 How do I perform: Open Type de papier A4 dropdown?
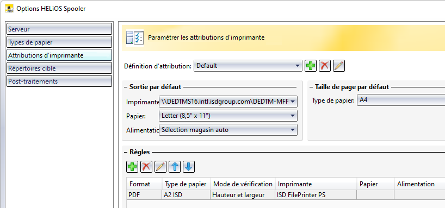[401, 100]
